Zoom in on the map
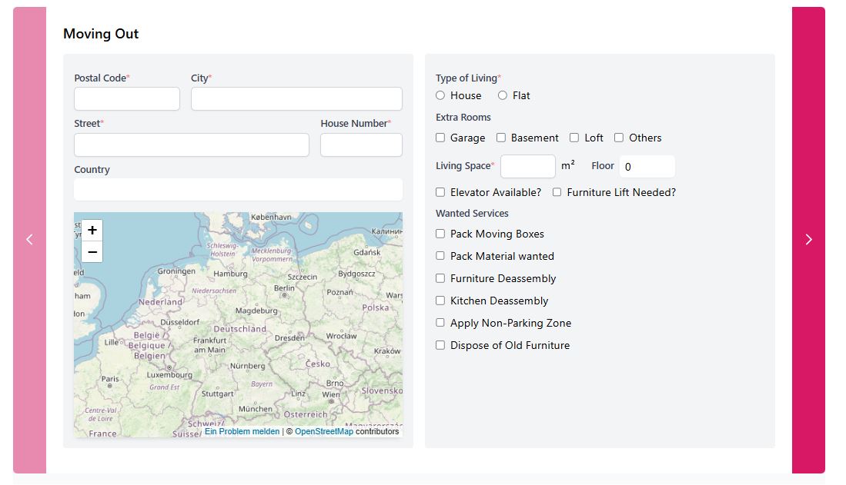This screenshot has width=846, height=485. 92,230
